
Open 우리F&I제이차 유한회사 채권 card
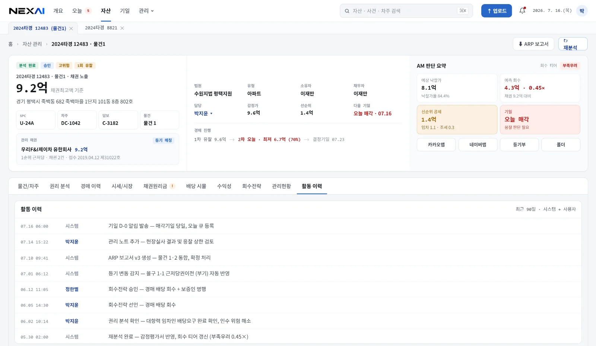98,149
